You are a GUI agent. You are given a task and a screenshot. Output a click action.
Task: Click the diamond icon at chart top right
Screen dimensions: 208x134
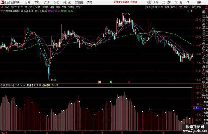point(188,11)
